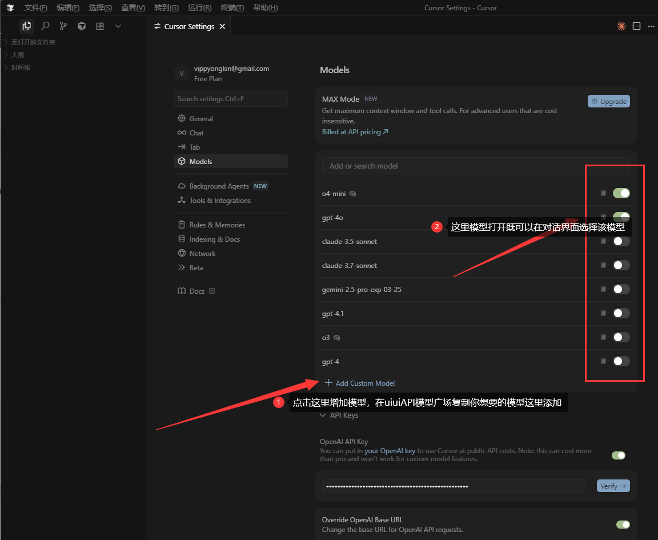Select the Models settings page
658x540 pixels.
[x=230, y=161]
